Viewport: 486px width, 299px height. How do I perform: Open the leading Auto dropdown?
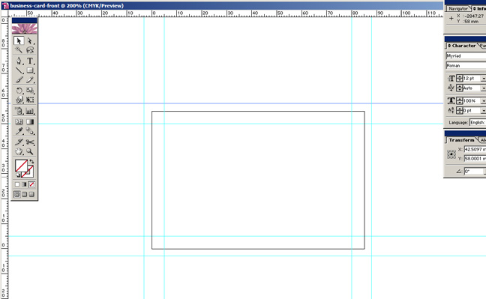tap(483, 88)
